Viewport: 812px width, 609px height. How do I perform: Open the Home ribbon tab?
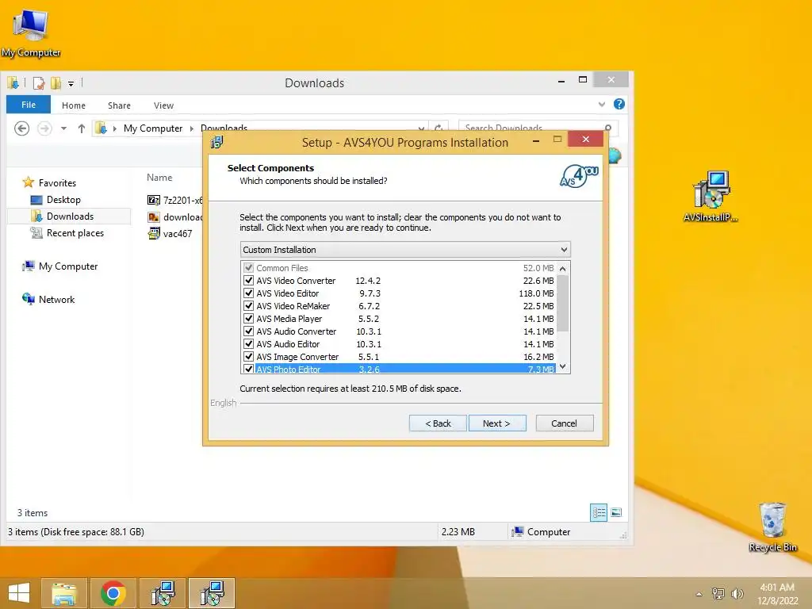(x=74, y=105)
